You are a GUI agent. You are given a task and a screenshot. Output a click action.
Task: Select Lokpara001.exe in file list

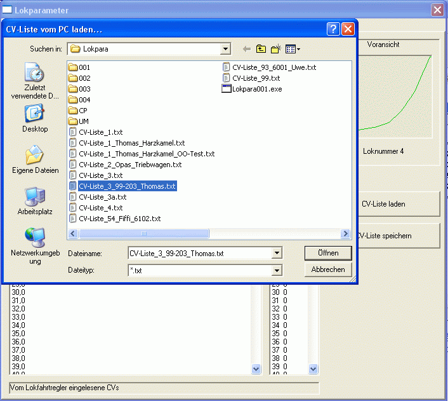click(256, 89)
